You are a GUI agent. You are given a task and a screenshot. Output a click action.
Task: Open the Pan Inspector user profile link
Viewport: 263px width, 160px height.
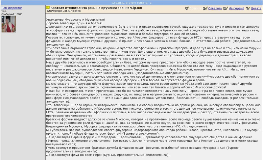point(12,8)
